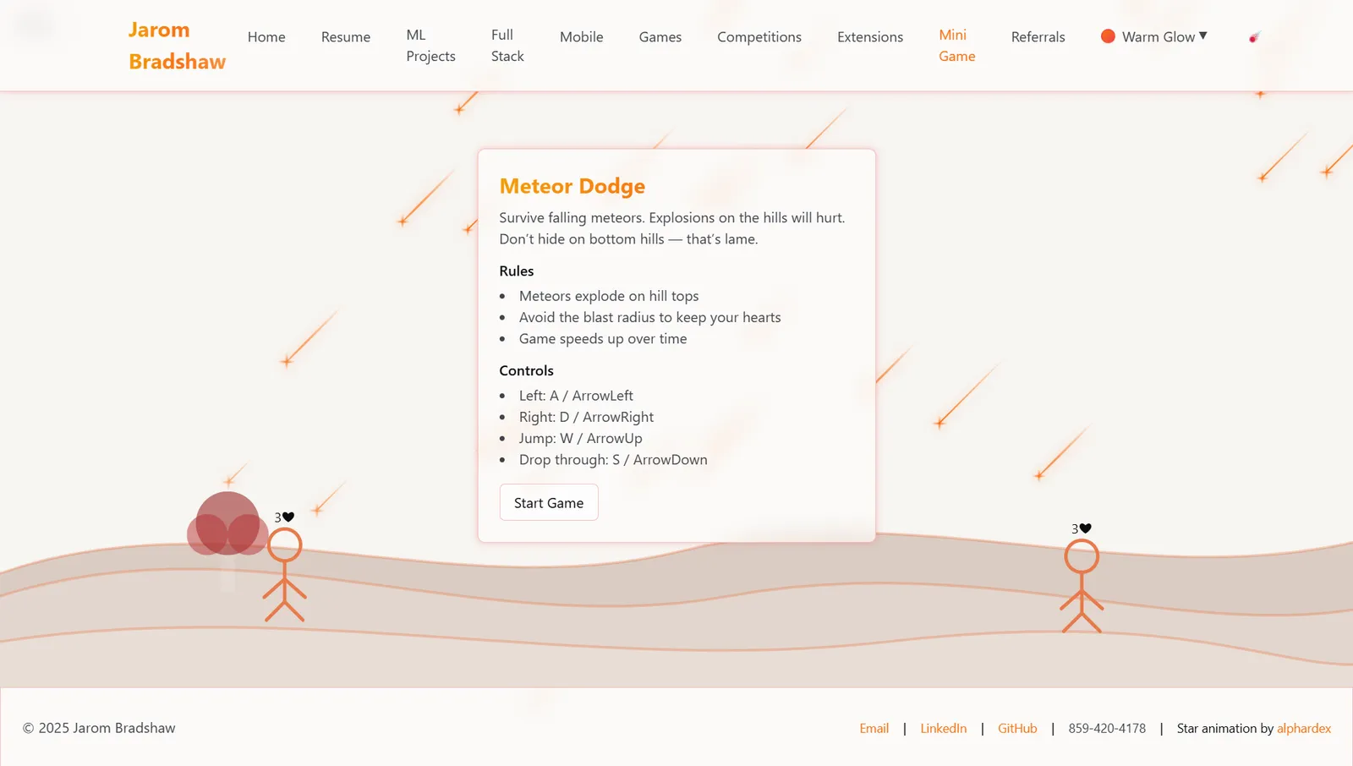
Task: Click 'Game speeds up over time' text
Action: (603, 338)
